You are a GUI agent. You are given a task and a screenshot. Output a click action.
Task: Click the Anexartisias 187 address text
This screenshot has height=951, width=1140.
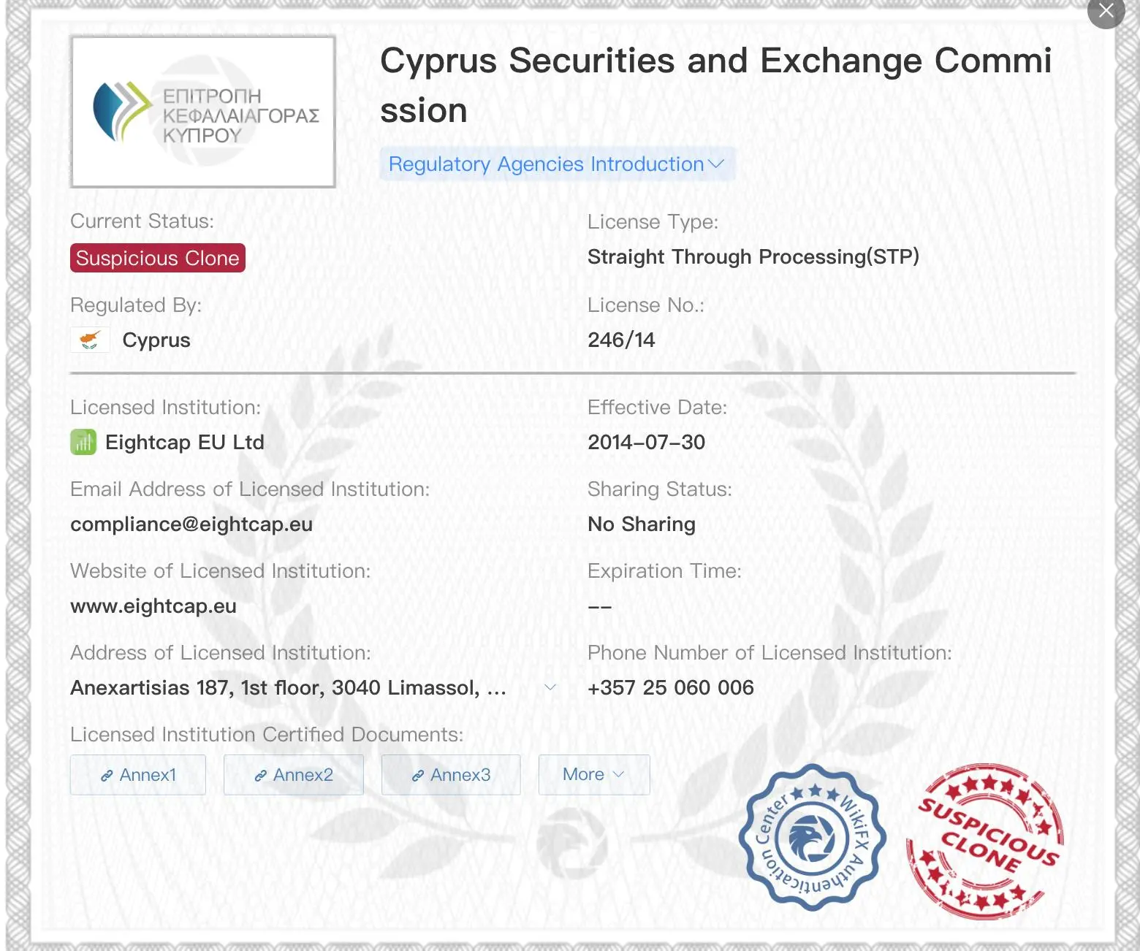pos(288,687)
